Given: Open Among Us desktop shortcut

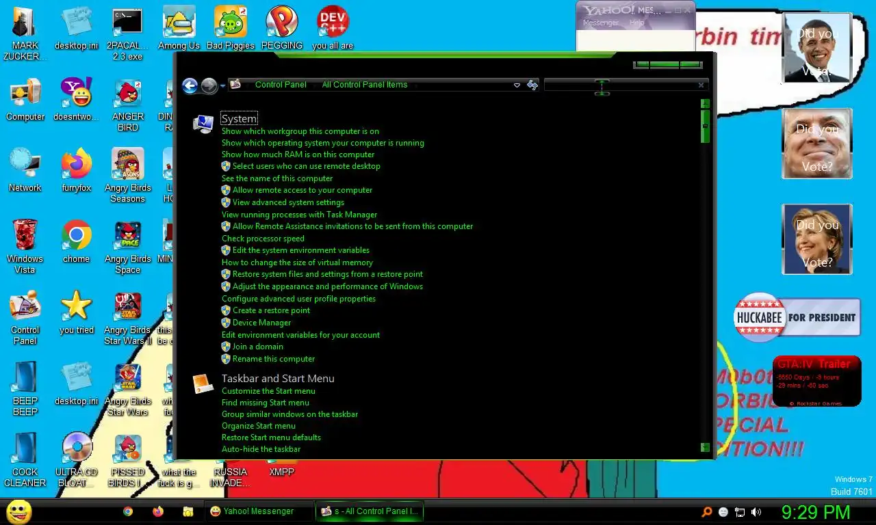Looking at the screenshot, I should point(179,29).
